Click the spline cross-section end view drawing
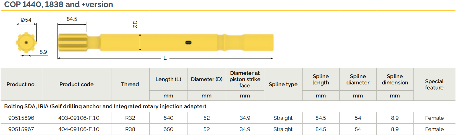Image resolution: width=457 pixels, height=137 pixels. 26,43
